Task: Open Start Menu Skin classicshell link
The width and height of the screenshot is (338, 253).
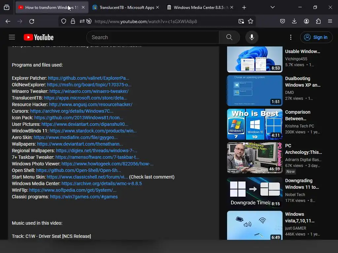Action: (87, 177)
